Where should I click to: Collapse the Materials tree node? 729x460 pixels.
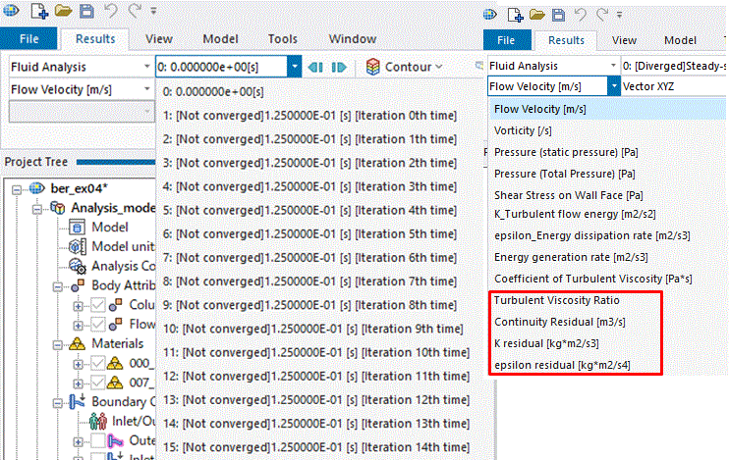pyautogui.click(x=59, y=343)
